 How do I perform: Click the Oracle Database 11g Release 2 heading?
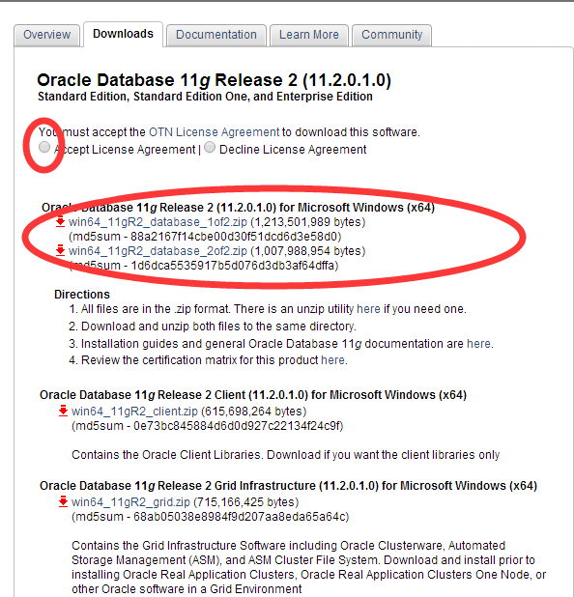[215, 80]
